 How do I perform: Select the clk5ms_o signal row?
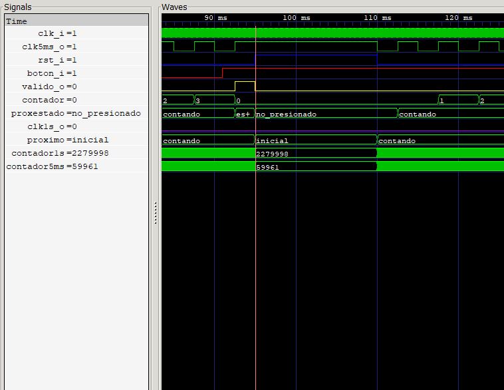point(50,47)
